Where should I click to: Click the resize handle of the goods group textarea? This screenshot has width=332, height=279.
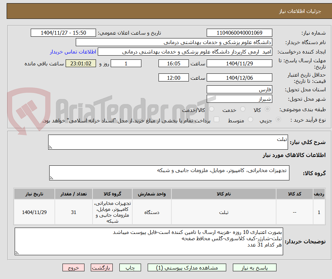51,178
